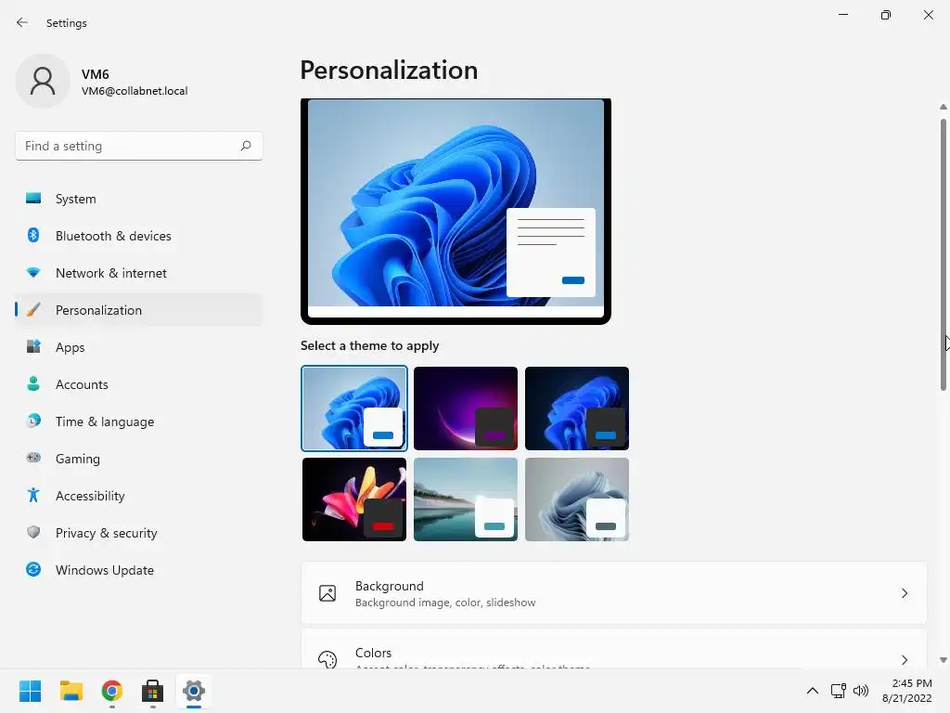Image resolution: width=950 pixels, height=713 pixels.
Task: Click the Windows Update sync icon
Action: point(33,569)
